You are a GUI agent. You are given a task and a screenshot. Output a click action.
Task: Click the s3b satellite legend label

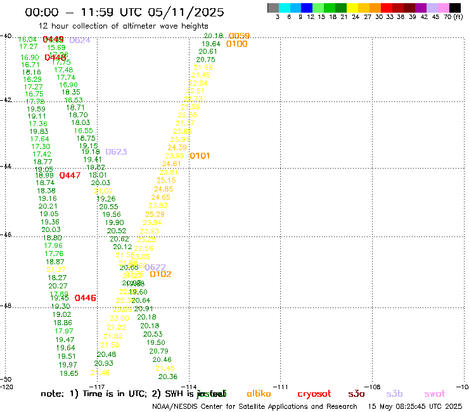click(394, 394)
